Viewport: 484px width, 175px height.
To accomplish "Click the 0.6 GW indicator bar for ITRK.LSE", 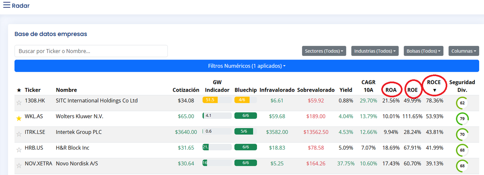I will tap(217, 131).
